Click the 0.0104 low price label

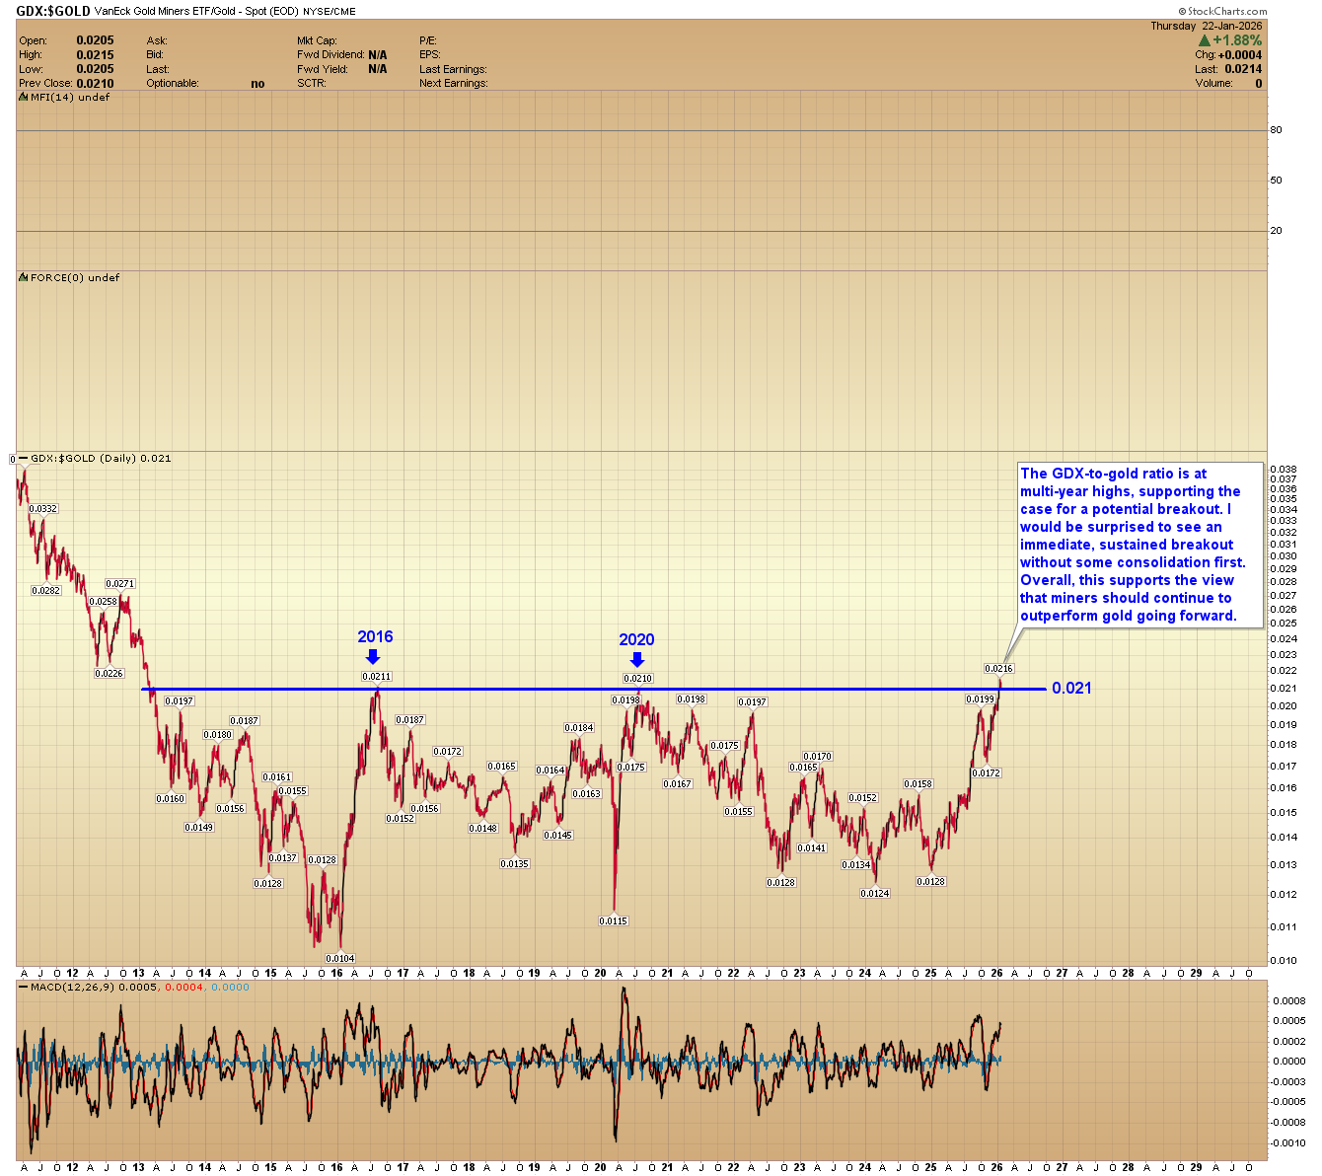339,957
